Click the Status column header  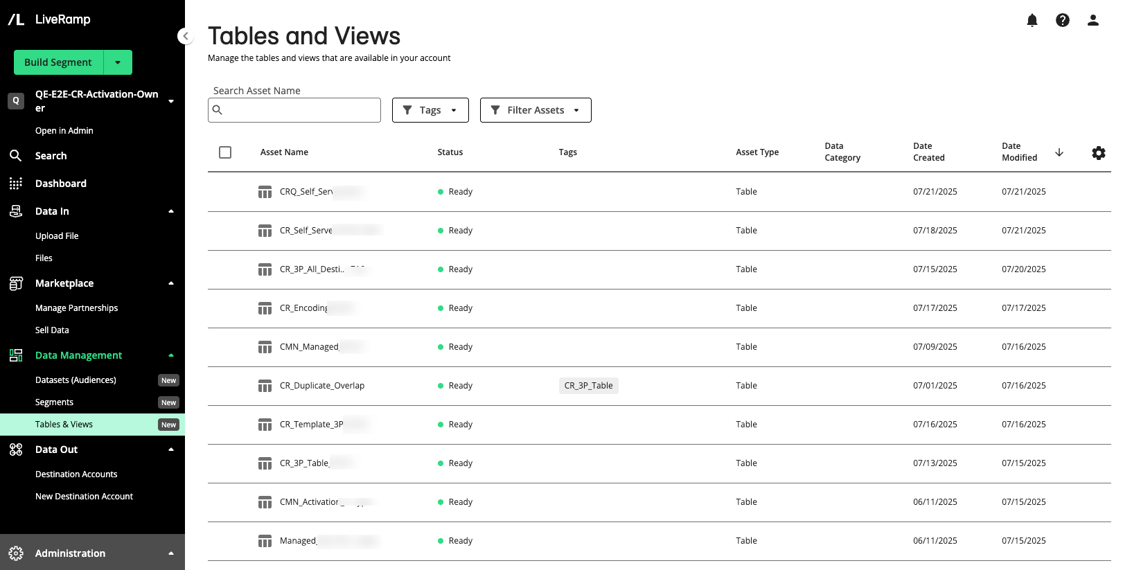(x=450, y=152)
